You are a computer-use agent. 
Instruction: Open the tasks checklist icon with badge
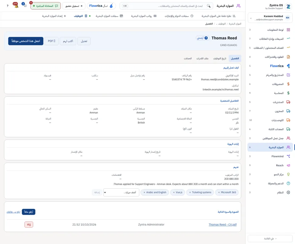tap(24, 5)
